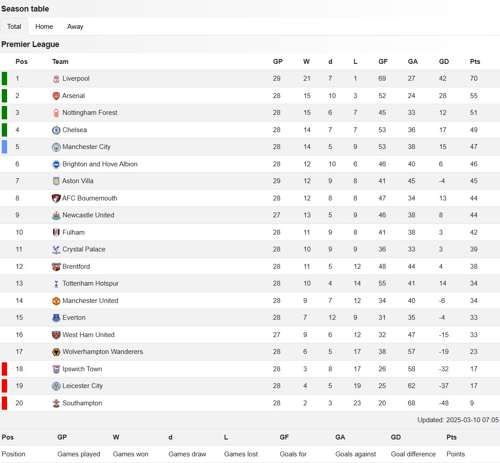Screen dimensions: 500x463
Task: Click the Wolverhampton Wanderers badge icon
Action: point(56,352)
